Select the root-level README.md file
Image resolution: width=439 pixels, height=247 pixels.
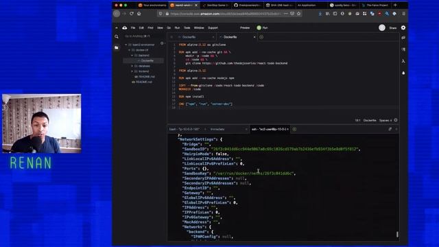[x=143, y=82]
